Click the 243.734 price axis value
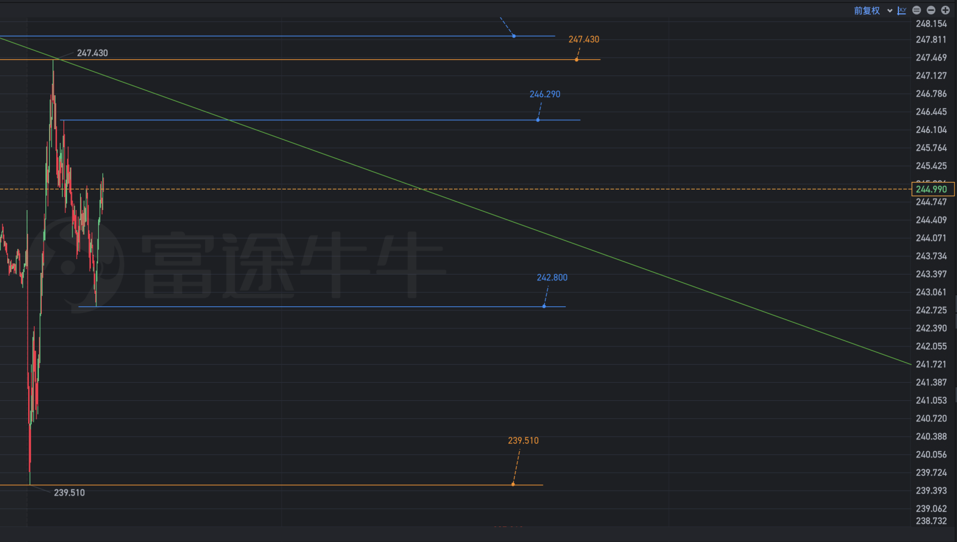This screenshot has height=542, width=957. tap(931, 256)
